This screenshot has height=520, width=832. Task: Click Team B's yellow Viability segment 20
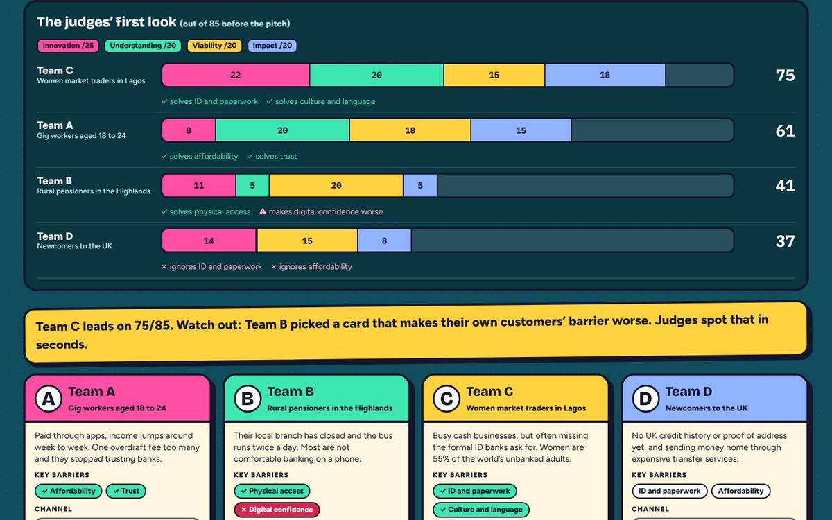click(x=336, y=185)
